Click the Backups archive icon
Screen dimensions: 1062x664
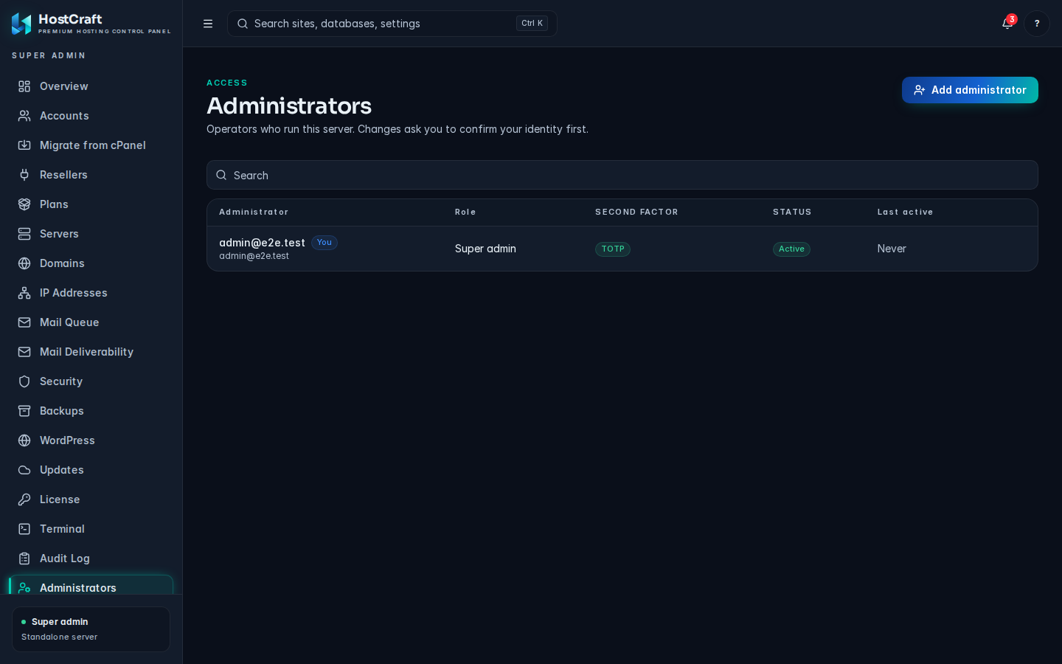[24, 411]
